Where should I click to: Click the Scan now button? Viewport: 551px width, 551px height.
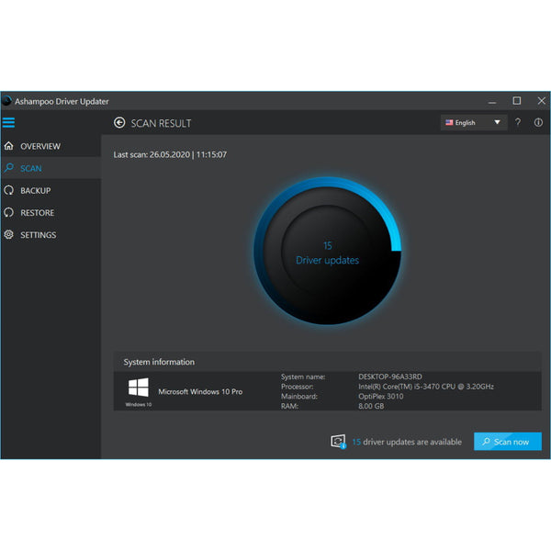[x=508, y=442]
